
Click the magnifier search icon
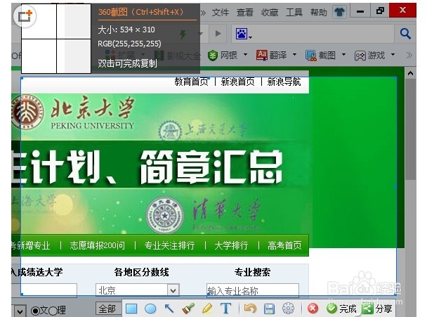click(x=405, y=34)
